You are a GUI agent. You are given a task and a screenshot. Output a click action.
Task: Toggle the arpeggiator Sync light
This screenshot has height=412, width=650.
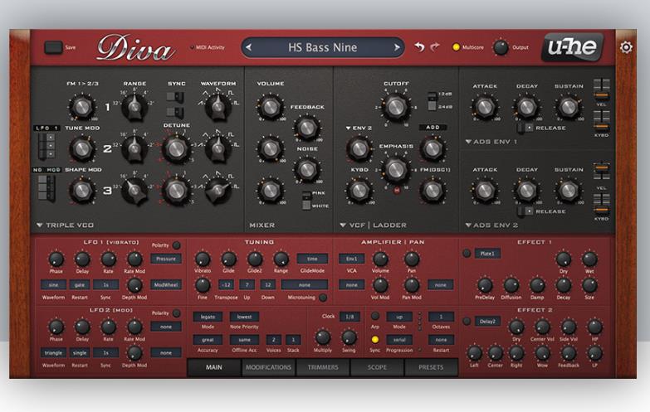(x=374, y=340)
